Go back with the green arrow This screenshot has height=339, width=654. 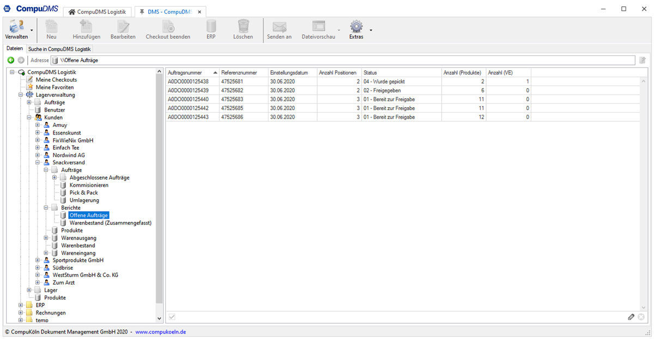(x=11, y=60)
